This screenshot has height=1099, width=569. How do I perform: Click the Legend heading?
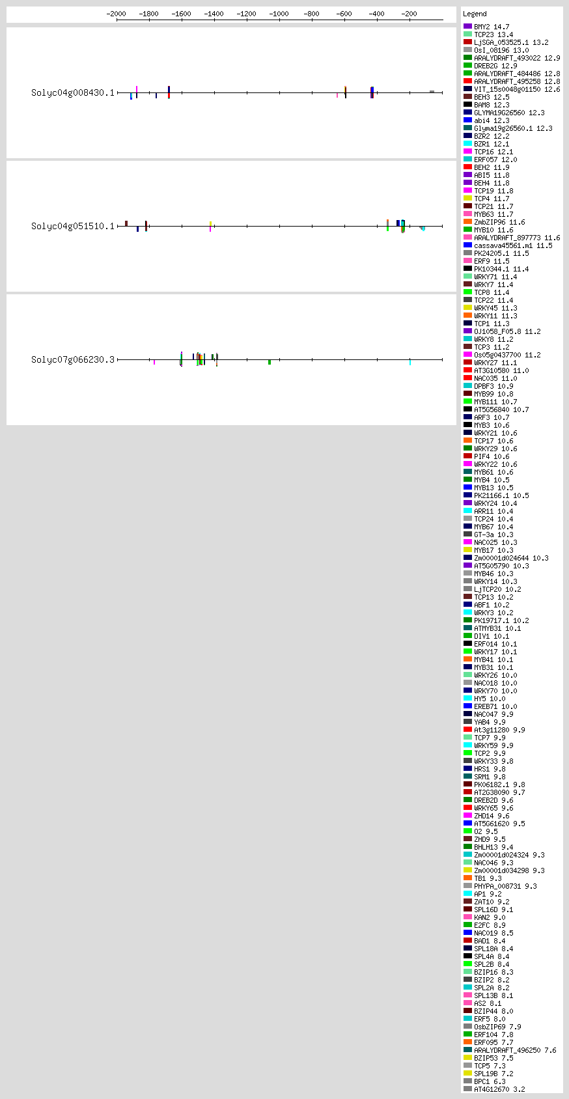click(x=475, y=14)
